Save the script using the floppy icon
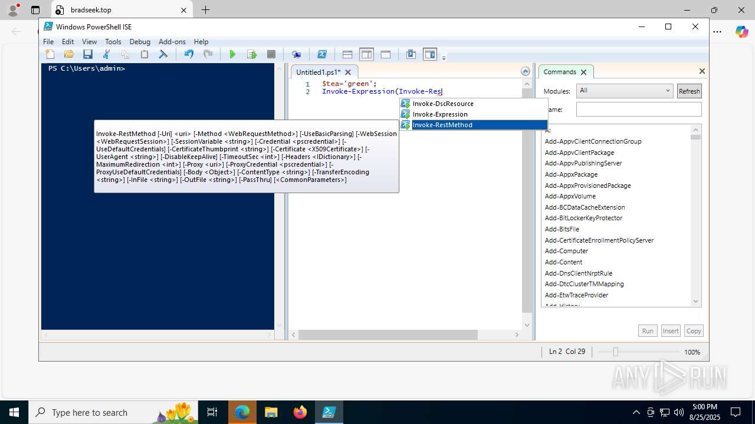The width and height of the screenshot is (755, 424). coord(88,54)
